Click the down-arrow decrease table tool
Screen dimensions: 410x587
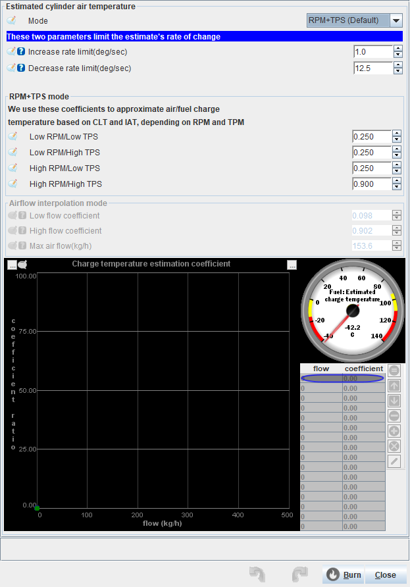point(394,401)
